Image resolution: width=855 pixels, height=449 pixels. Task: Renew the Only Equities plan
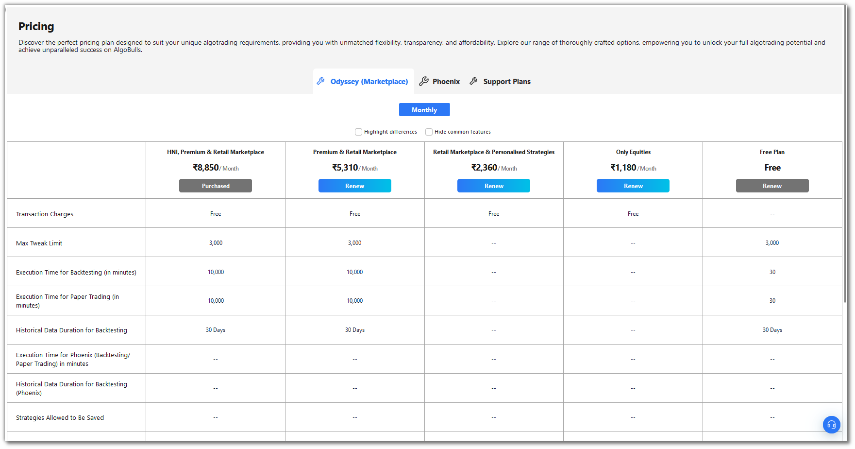[x=633, y=186]
